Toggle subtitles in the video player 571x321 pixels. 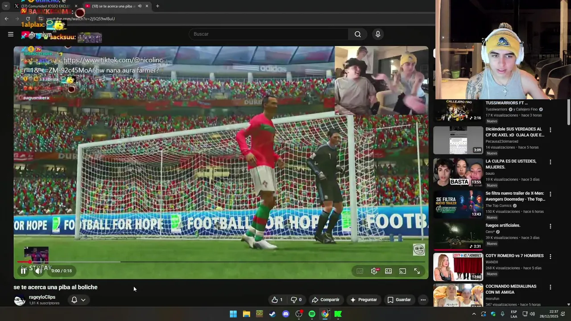click(x=360, y=271)
